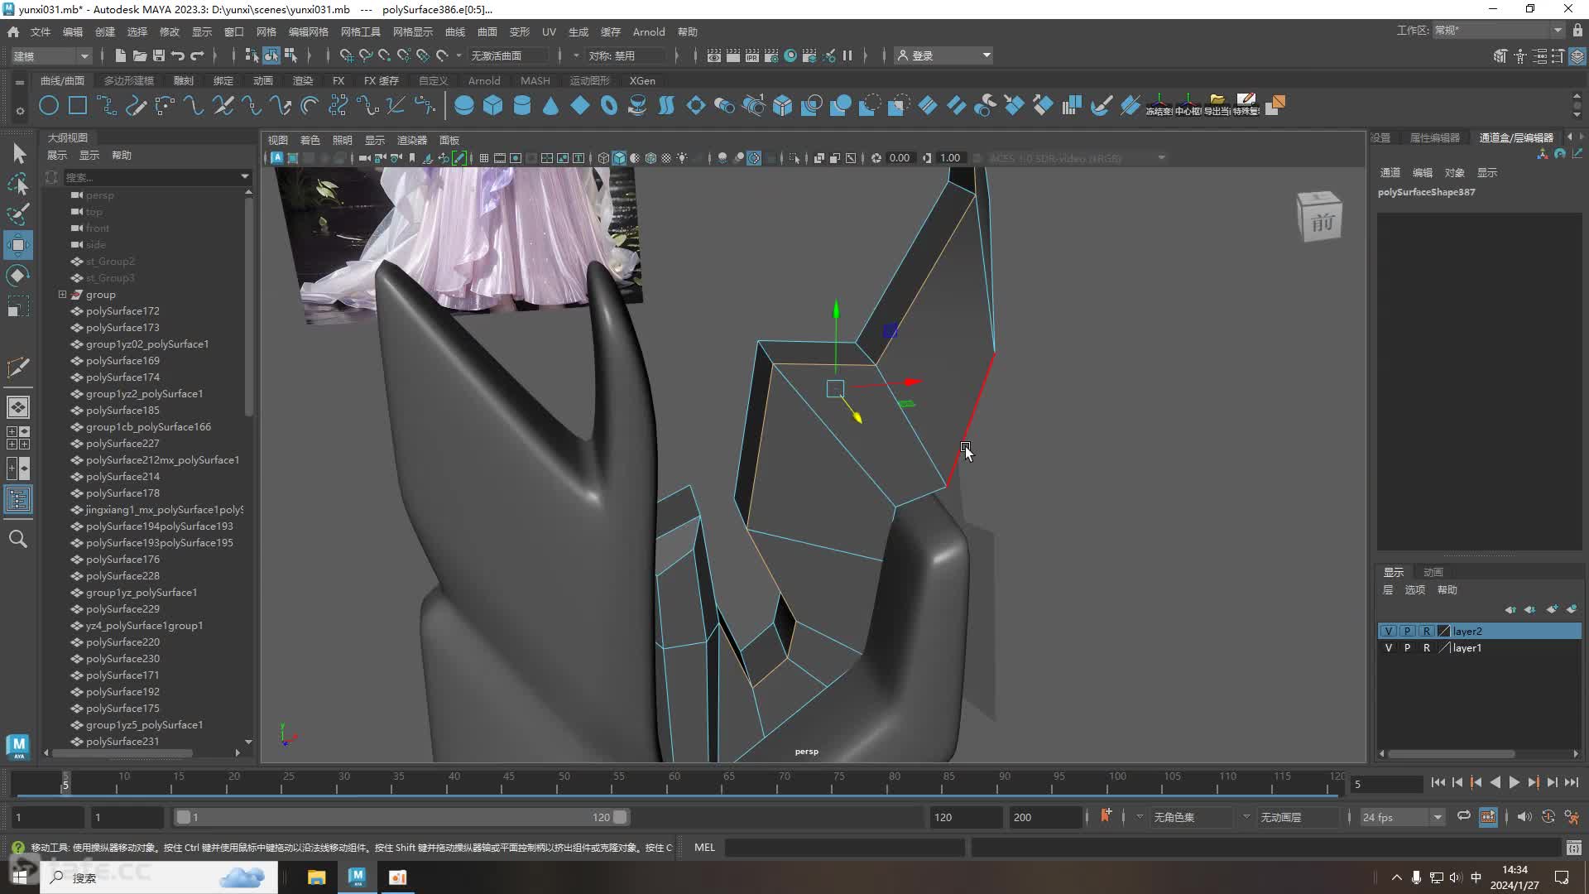
Task: Click the play forwards button
Action: (x=1514, y=782)
